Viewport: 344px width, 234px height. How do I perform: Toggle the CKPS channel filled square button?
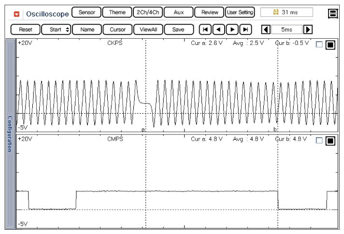click(330, 45)
